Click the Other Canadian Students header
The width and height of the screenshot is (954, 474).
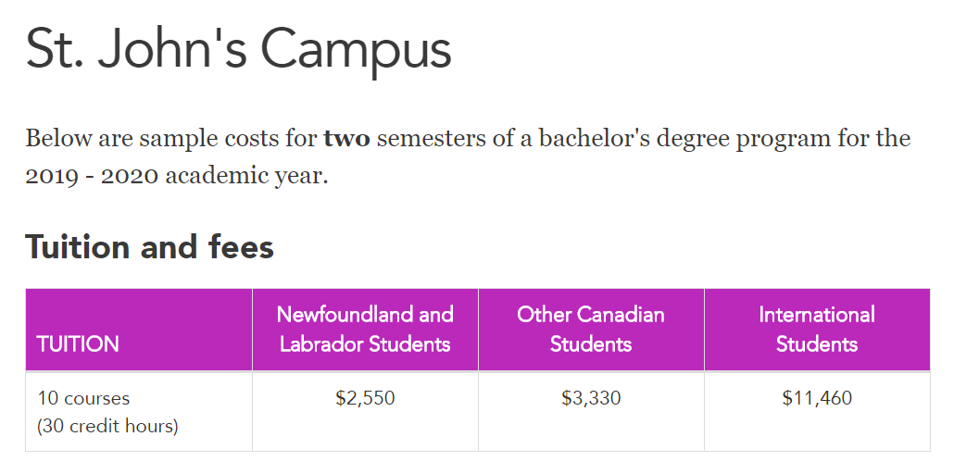(591, 330)
